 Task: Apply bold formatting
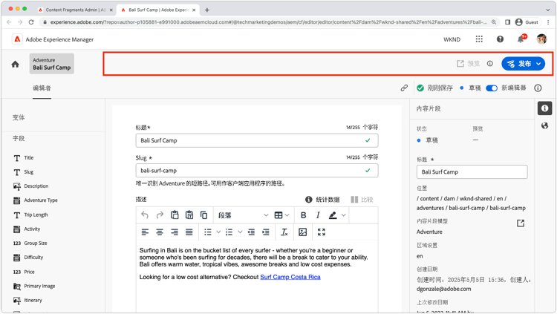[x=303, y=215]
